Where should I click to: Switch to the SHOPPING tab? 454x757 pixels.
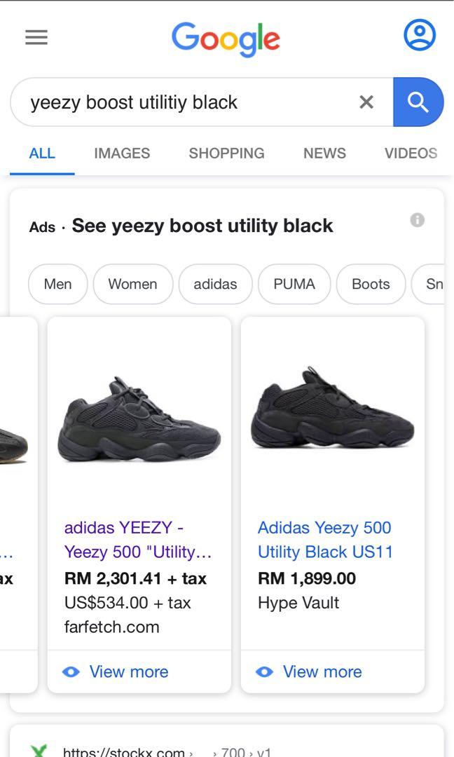pyautogui.click(x=226, y=153)
